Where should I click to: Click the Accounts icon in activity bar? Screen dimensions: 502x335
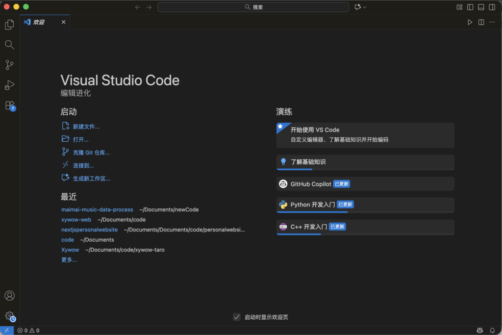point(9,296)
